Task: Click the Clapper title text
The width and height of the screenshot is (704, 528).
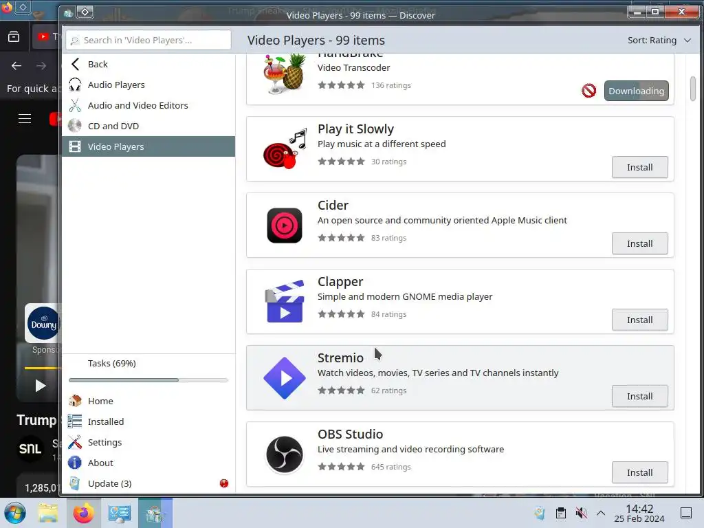Action: 340,281
